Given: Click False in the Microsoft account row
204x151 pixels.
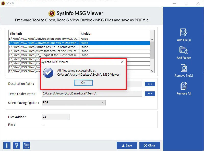Looking at the screenshot, I should [x=84, y=51].
